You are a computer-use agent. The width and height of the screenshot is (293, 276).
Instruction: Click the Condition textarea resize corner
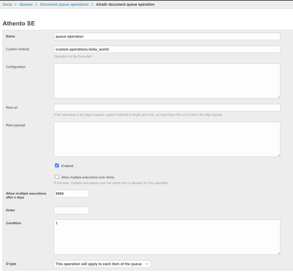[x=279, y=253]
